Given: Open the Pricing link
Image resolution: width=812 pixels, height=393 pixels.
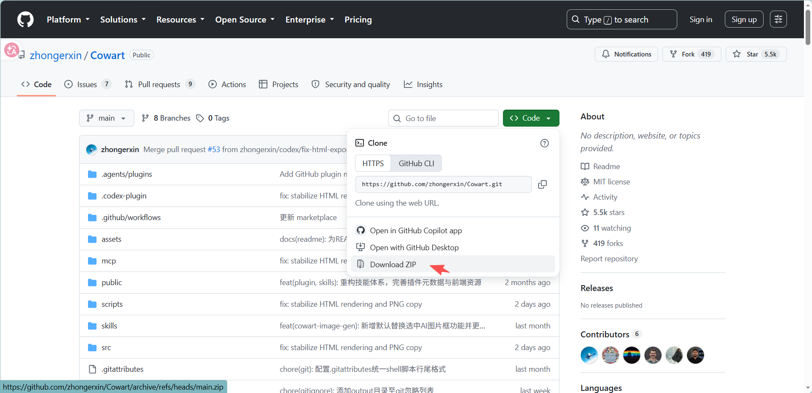Looking at the screenshot, I should 358,20.
